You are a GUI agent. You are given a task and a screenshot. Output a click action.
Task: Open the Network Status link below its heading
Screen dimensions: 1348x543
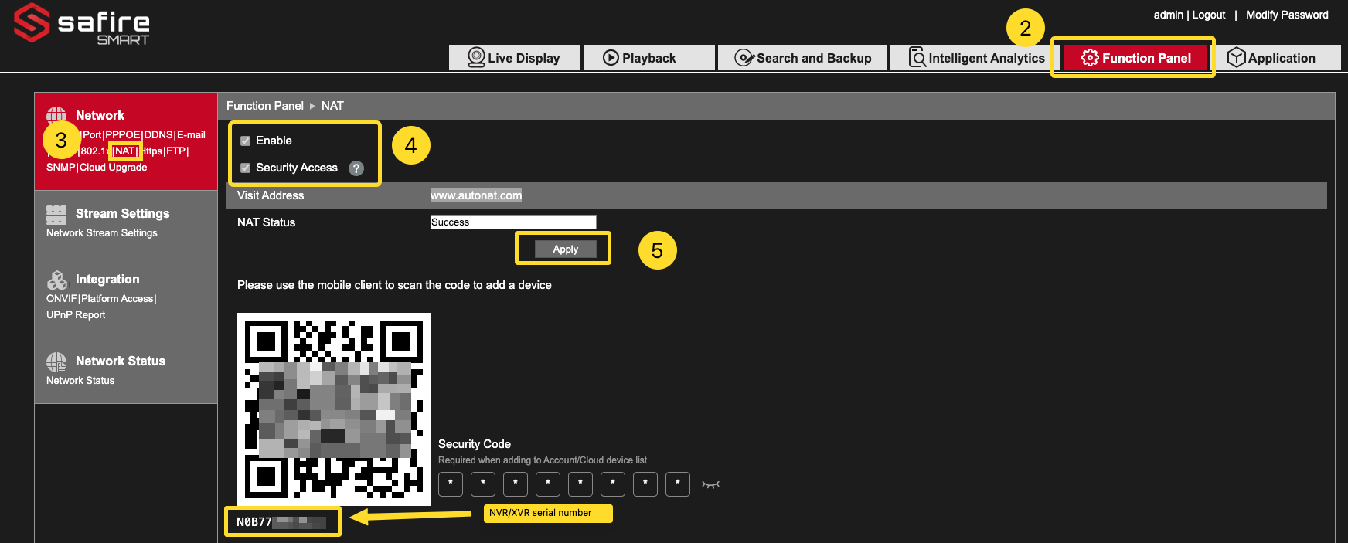[80, 381]
